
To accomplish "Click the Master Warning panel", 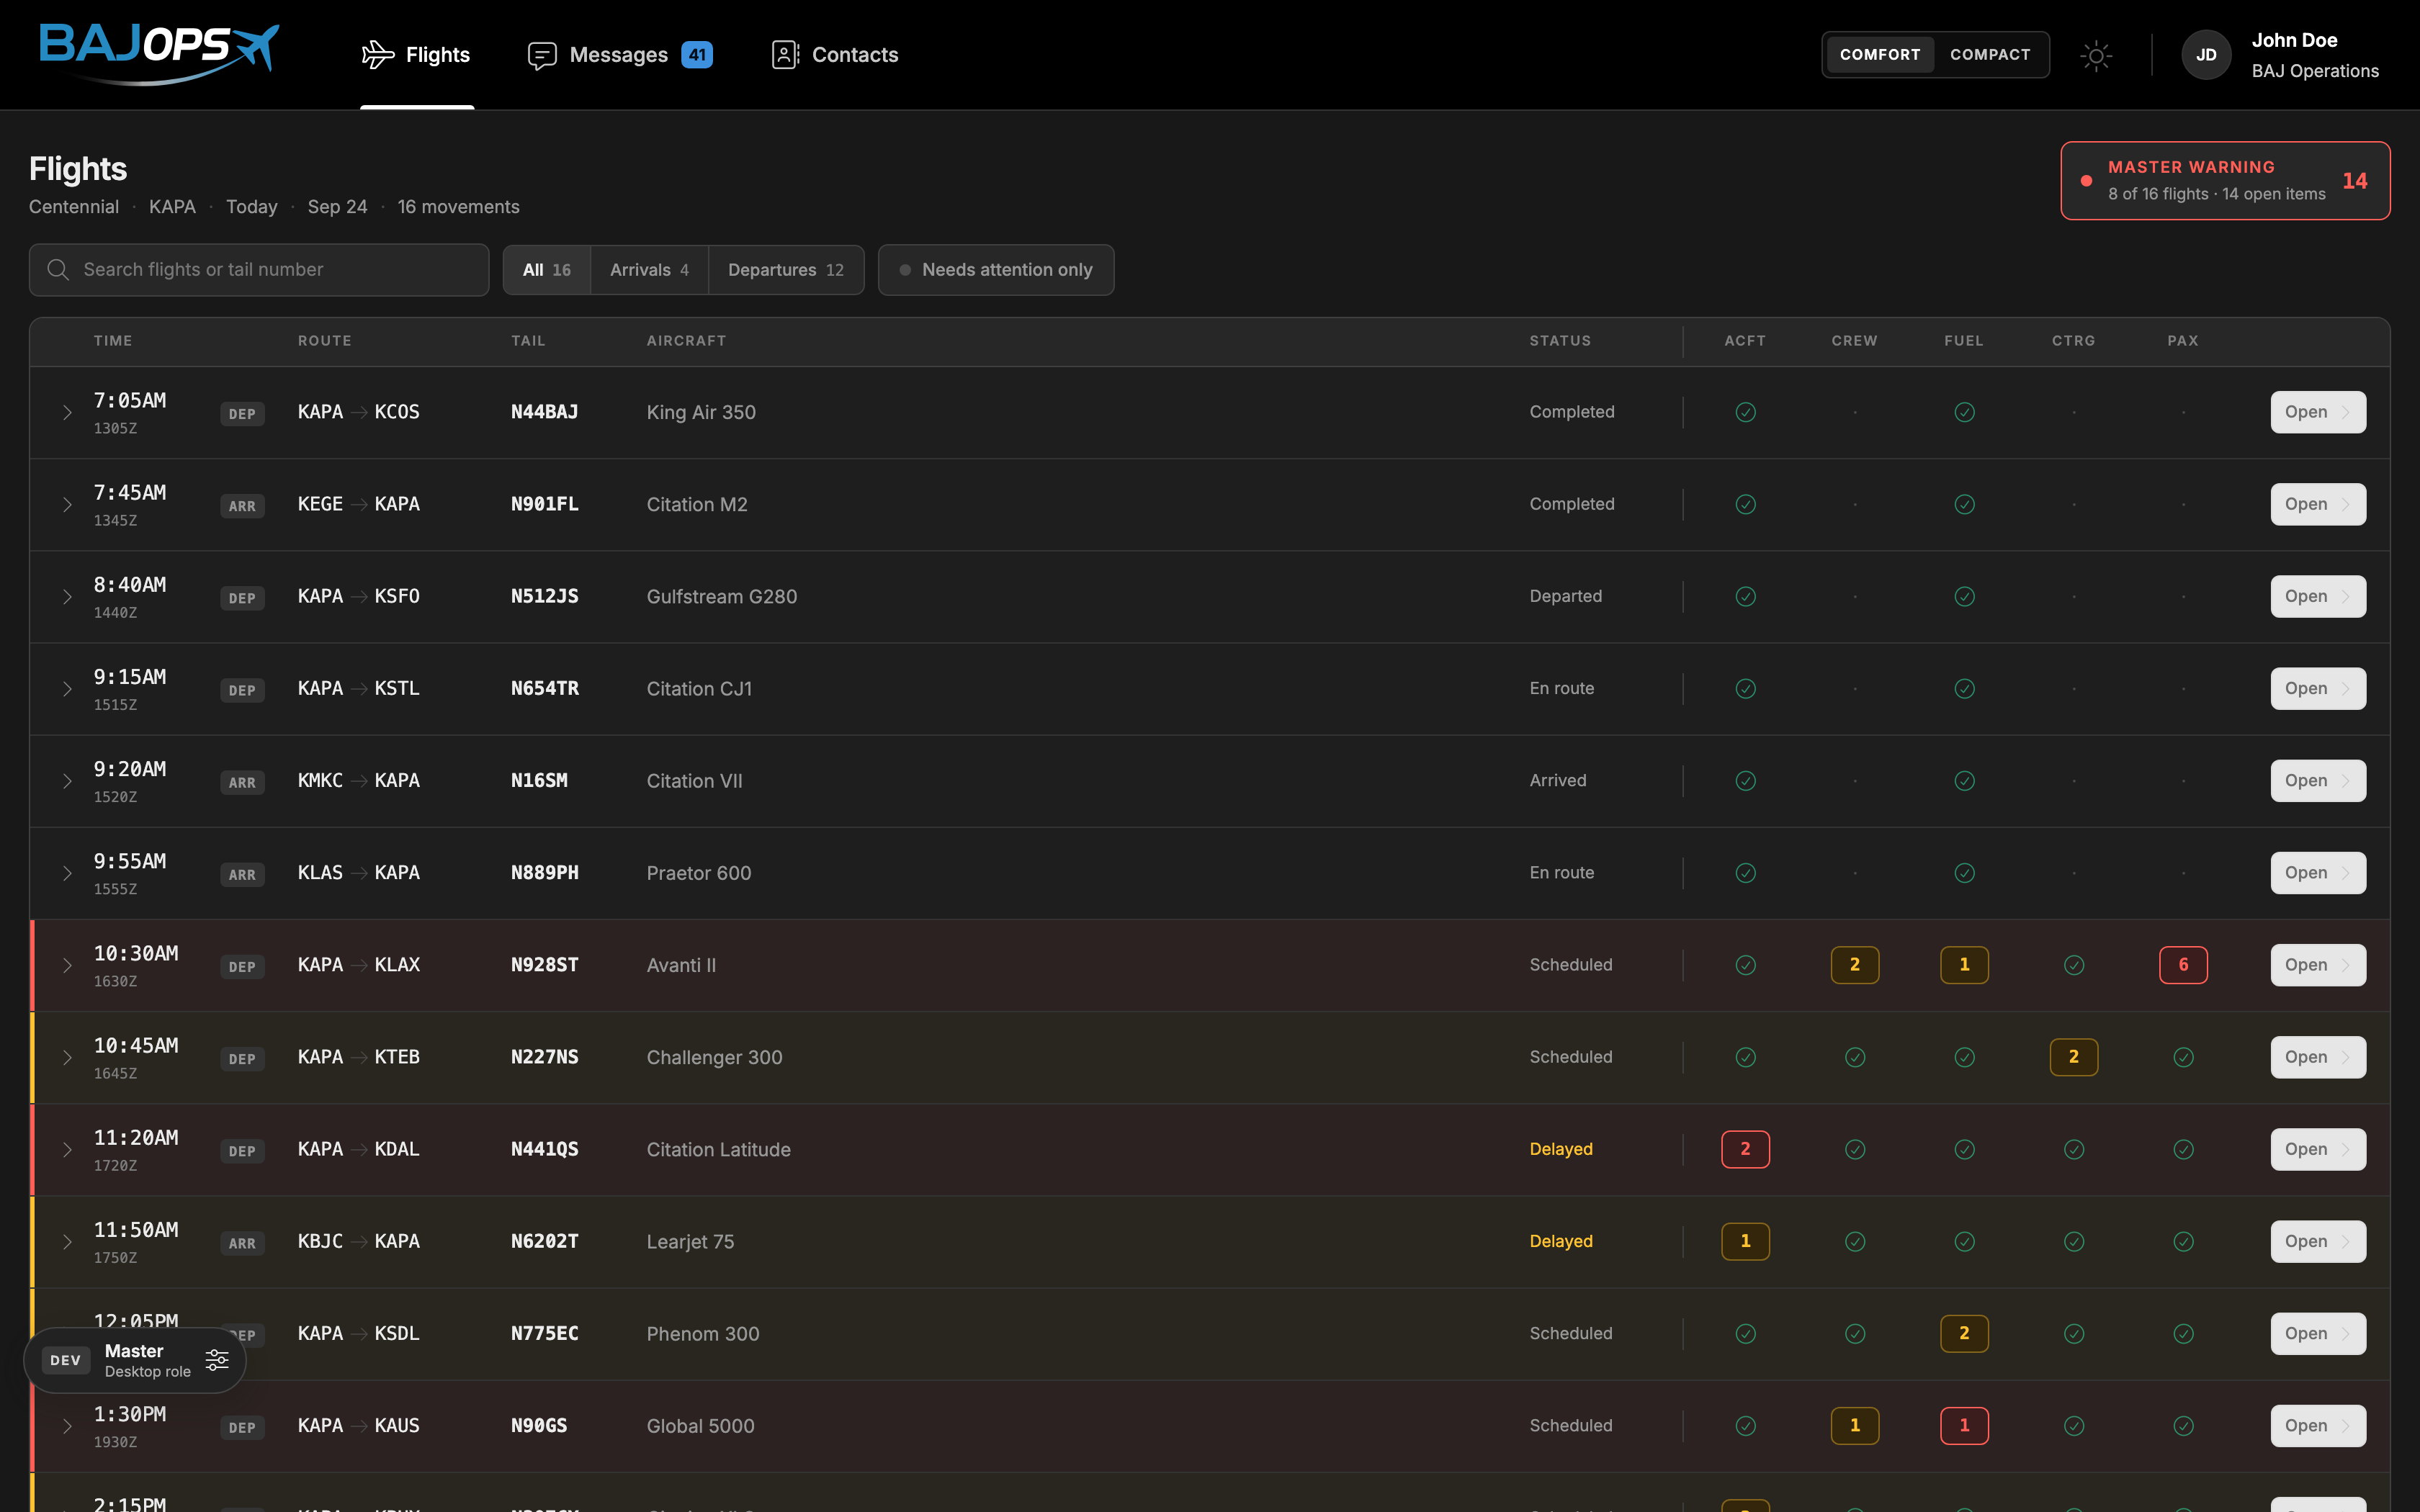I will click(2225, 180).
